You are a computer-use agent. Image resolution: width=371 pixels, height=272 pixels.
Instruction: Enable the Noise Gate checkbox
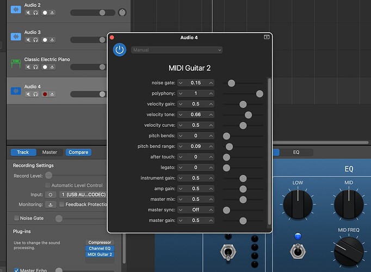point(16,218)
